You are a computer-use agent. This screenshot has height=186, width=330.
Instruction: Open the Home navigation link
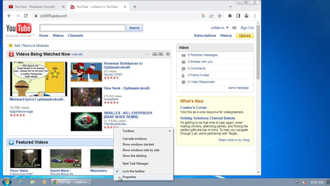point(44,36)
